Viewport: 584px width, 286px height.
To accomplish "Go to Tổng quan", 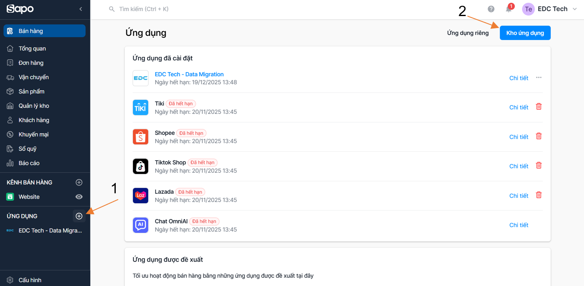I will click(x=32, y=49).
